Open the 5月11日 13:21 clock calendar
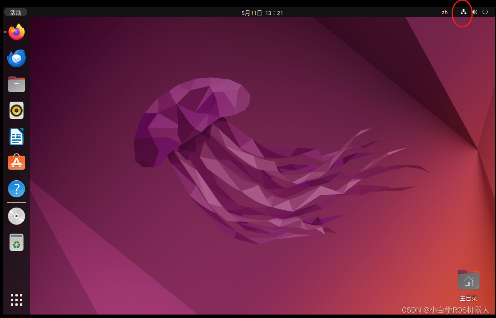 (262, 13)
